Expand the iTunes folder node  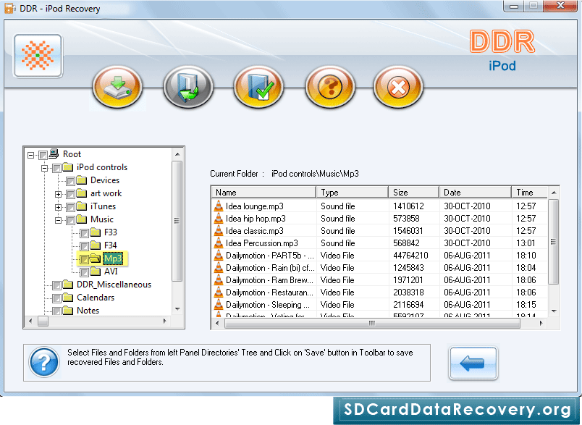tap(59, 207)
